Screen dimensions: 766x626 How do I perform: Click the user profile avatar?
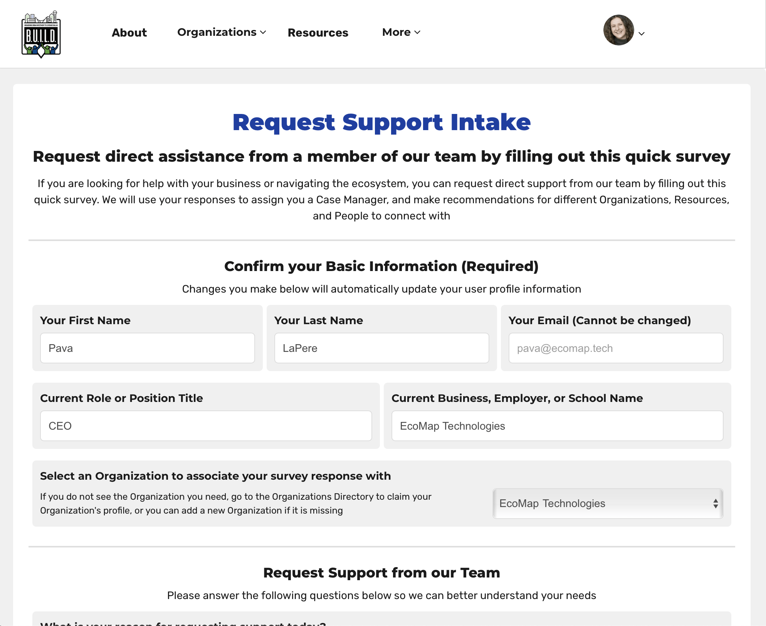(618, 30)
